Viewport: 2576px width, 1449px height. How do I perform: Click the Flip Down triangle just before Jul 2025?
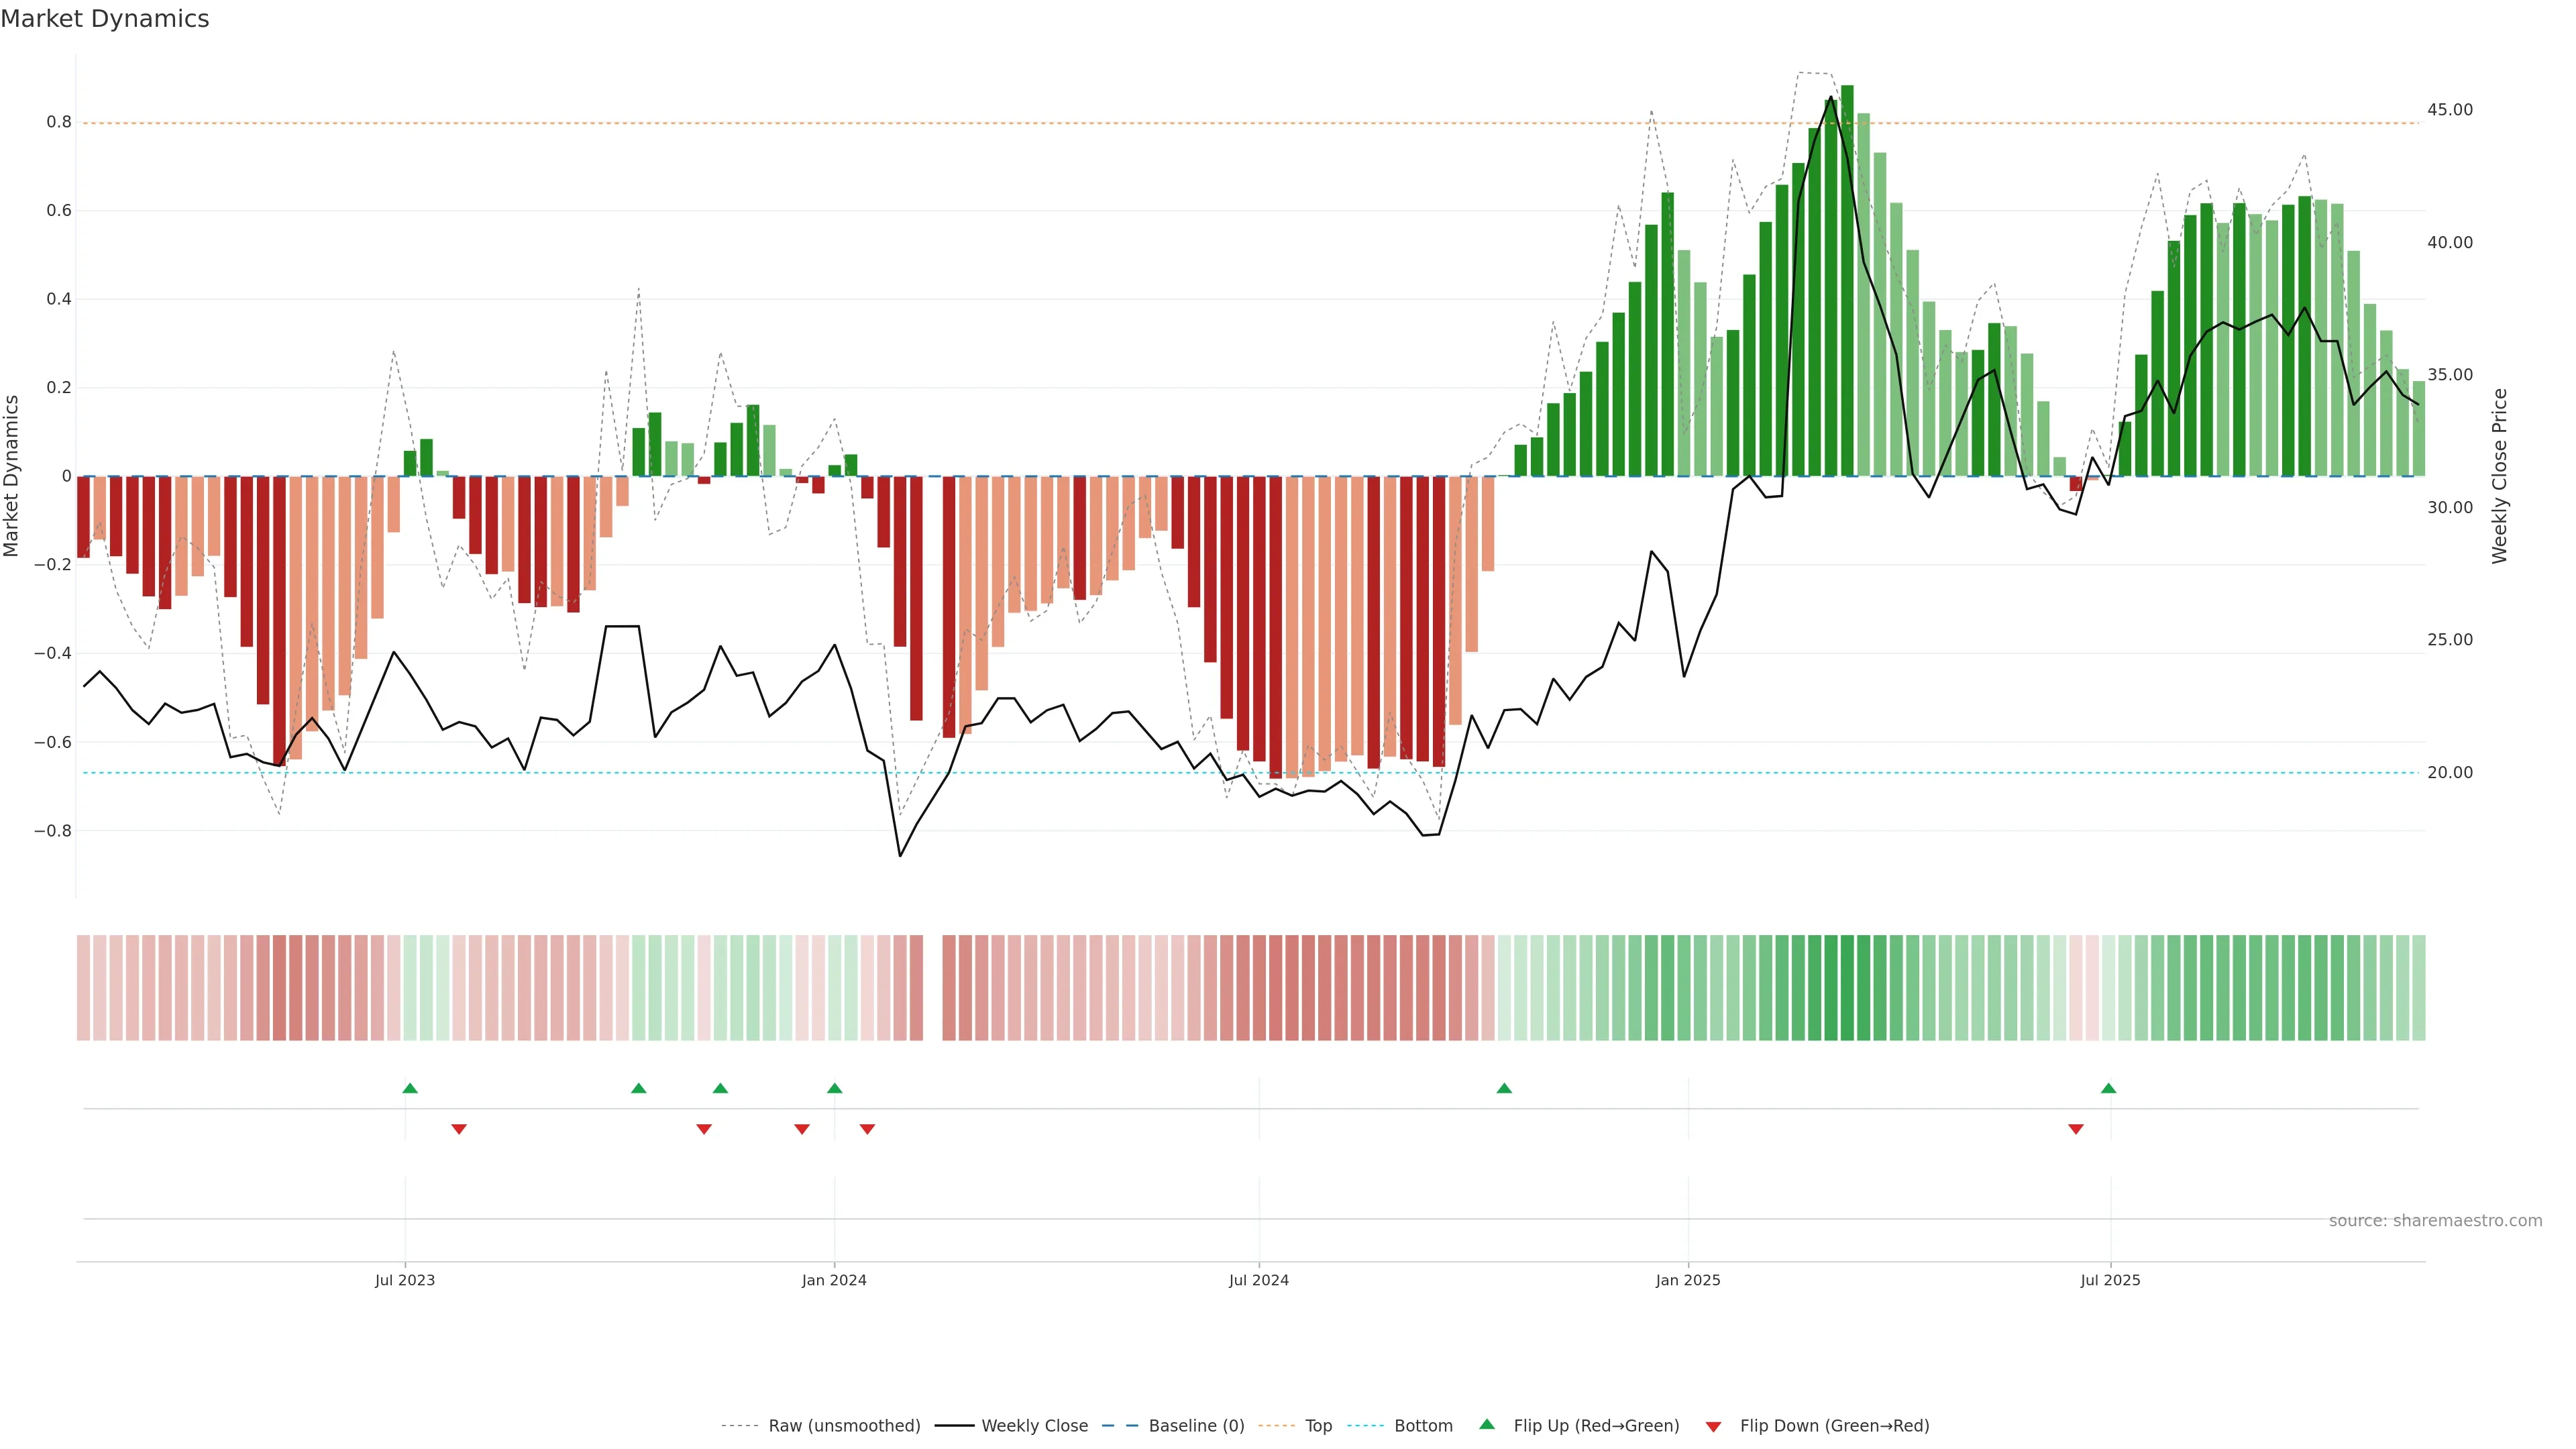click(2076, 1129)
